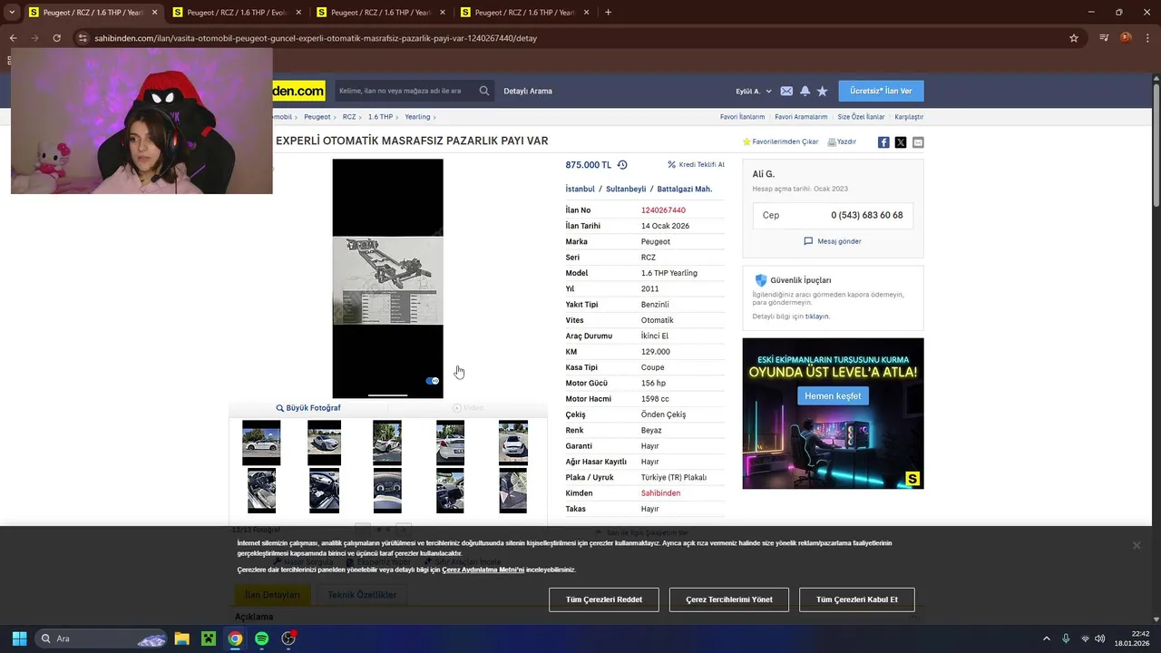Open Battalgazi Mah. location link
1161x653 pixels.
tap(685, 189)
